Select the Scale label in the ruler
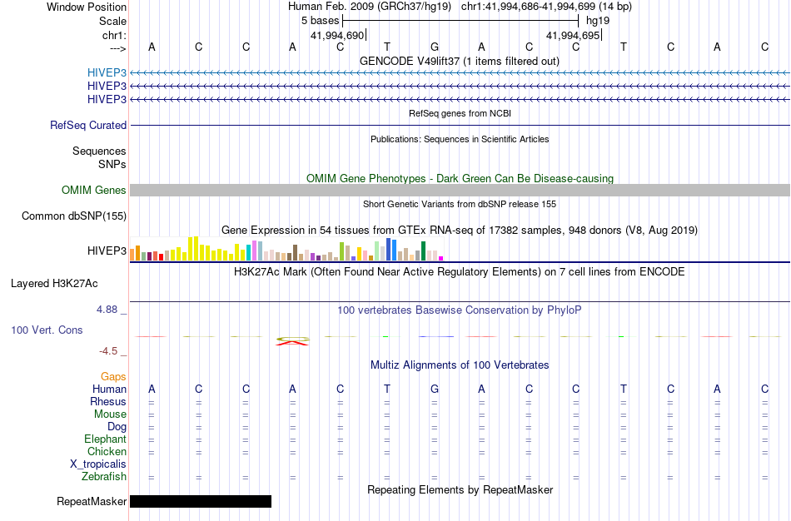 pos(112,21)
